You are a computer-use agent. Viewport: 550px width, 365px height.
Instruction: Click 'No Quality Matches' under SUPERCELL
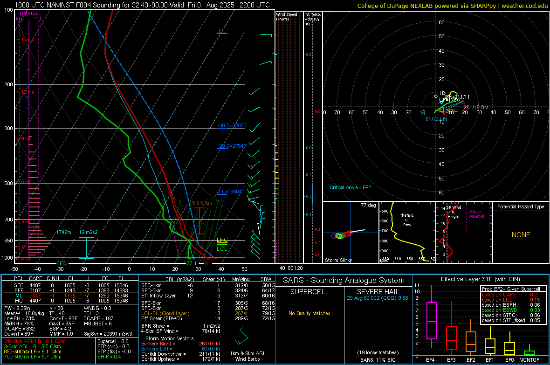[309, 313]
